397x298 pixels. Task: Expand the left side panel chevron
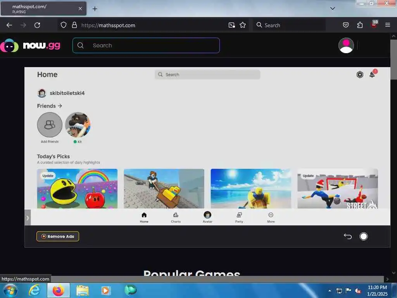28,217
